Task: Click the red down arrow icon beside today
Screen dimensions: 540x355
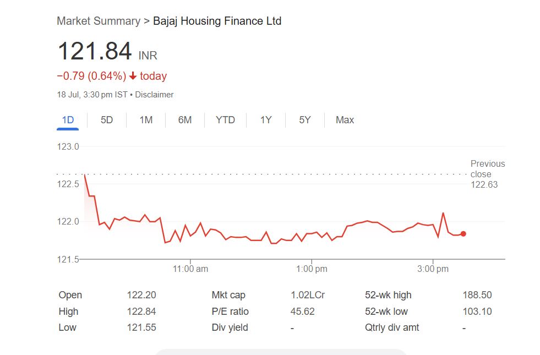Action: click(133, 77)
